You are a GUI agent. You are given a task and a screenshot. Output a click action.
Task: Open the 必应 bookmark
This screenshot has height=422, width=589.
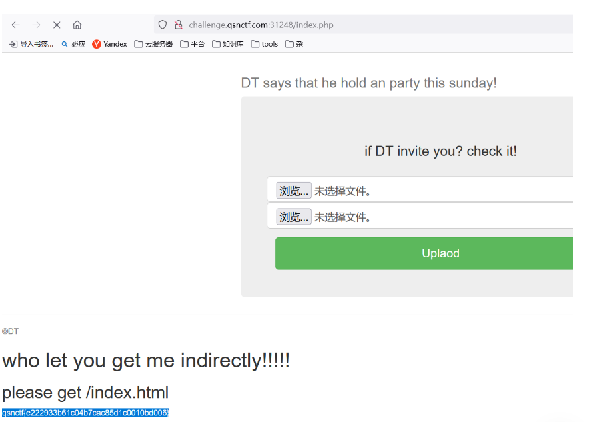pyautogui.click(x=73, y=44)
